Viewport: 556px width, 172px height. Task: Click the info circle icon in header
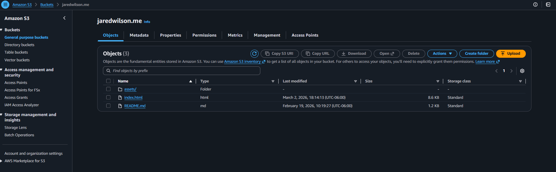(535, 5)
